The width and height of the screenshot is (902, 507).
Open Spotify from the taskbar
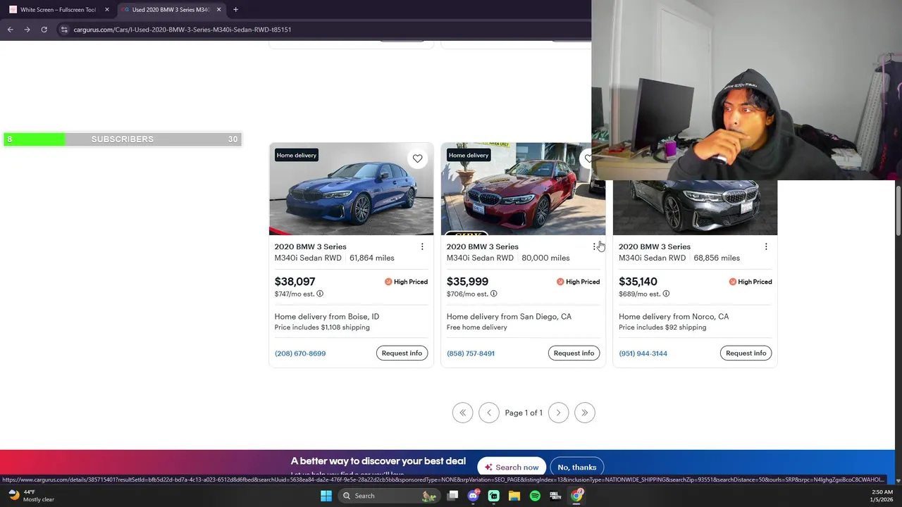(x=535, y=496)
